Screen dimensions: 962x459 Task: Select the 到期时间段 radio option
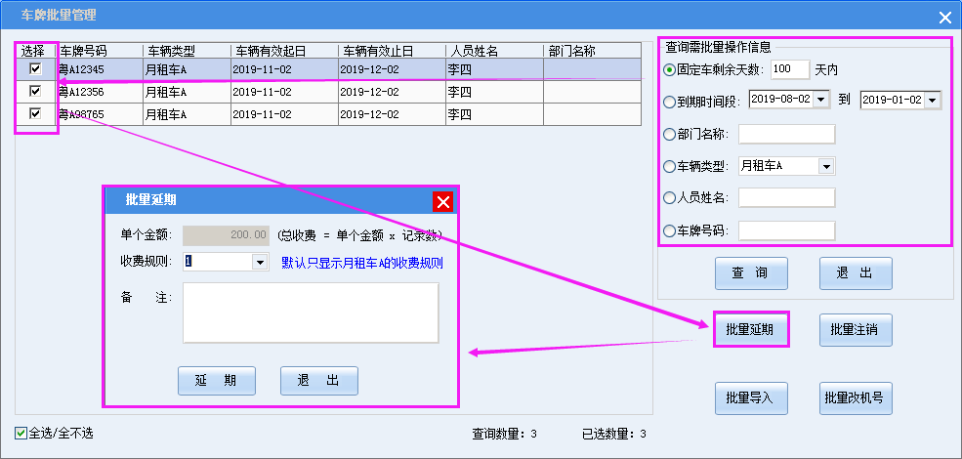(670, 102)
